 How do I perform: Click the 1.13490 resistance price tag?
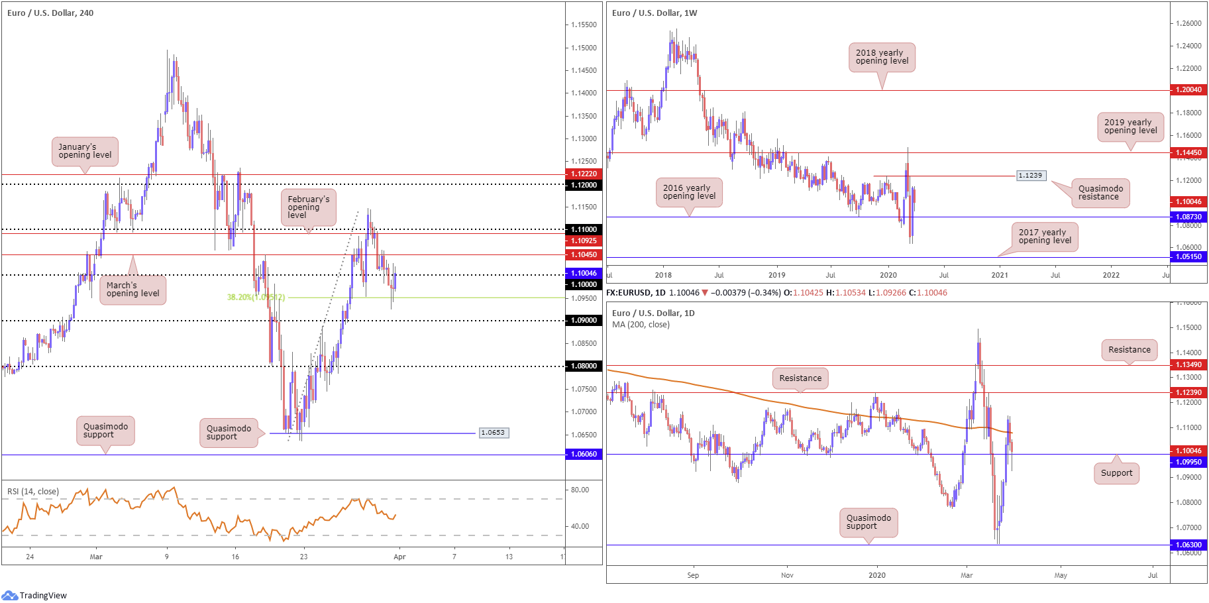pos(1188,365)
